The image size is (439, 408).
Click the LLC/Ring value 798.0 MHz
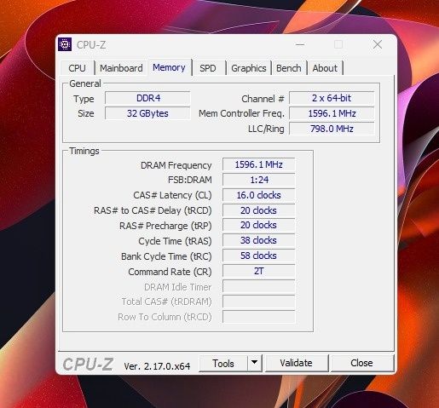332,129
